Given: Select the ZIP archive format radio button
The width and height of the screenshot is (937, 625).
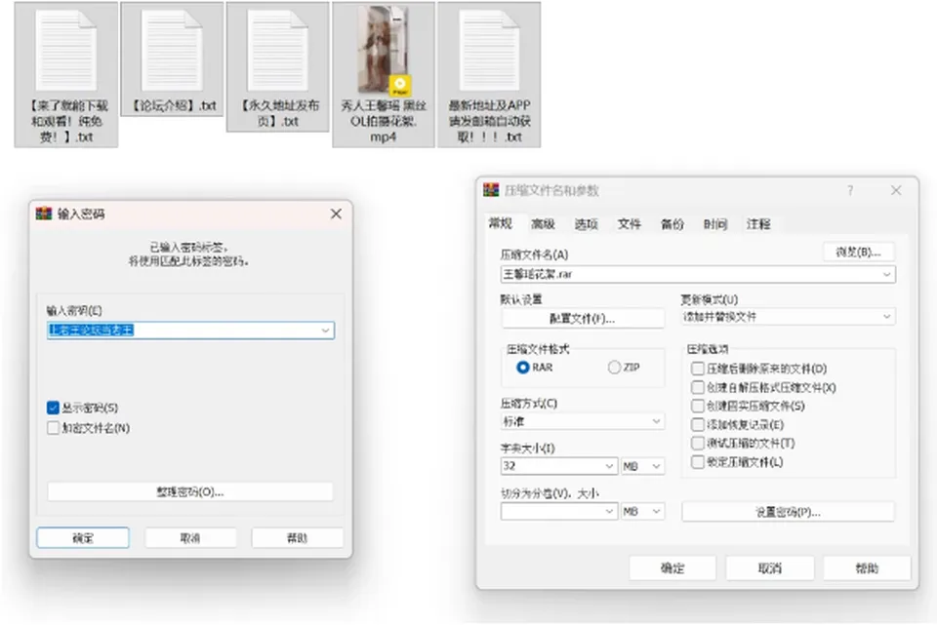Looking at the screenshot, I should (x=614, y=368).
